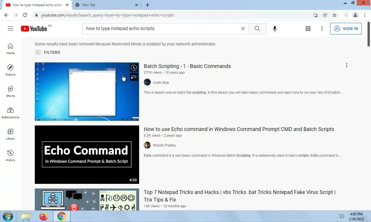Switch to the New Tab tab
The width and height of the screenshot is (371, 222).
(x=106, y=5)
